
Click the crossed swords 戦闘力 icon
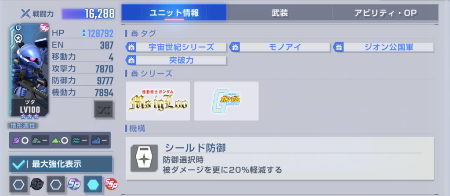[x=26, y=13]
